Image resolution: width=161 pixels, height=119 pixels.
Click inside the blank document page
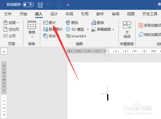pos(114,90)
